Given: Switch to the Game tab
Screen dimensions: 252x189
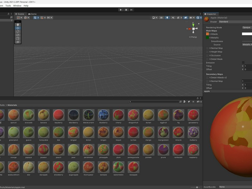Looking at the screenshot, I should 32,14.
